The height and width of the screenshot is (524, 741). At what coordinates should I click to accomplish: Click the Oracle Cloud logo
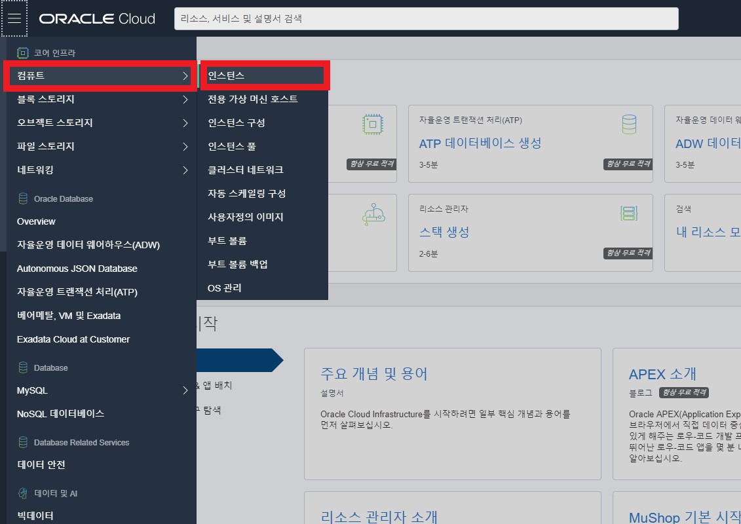tap(97, 18)
